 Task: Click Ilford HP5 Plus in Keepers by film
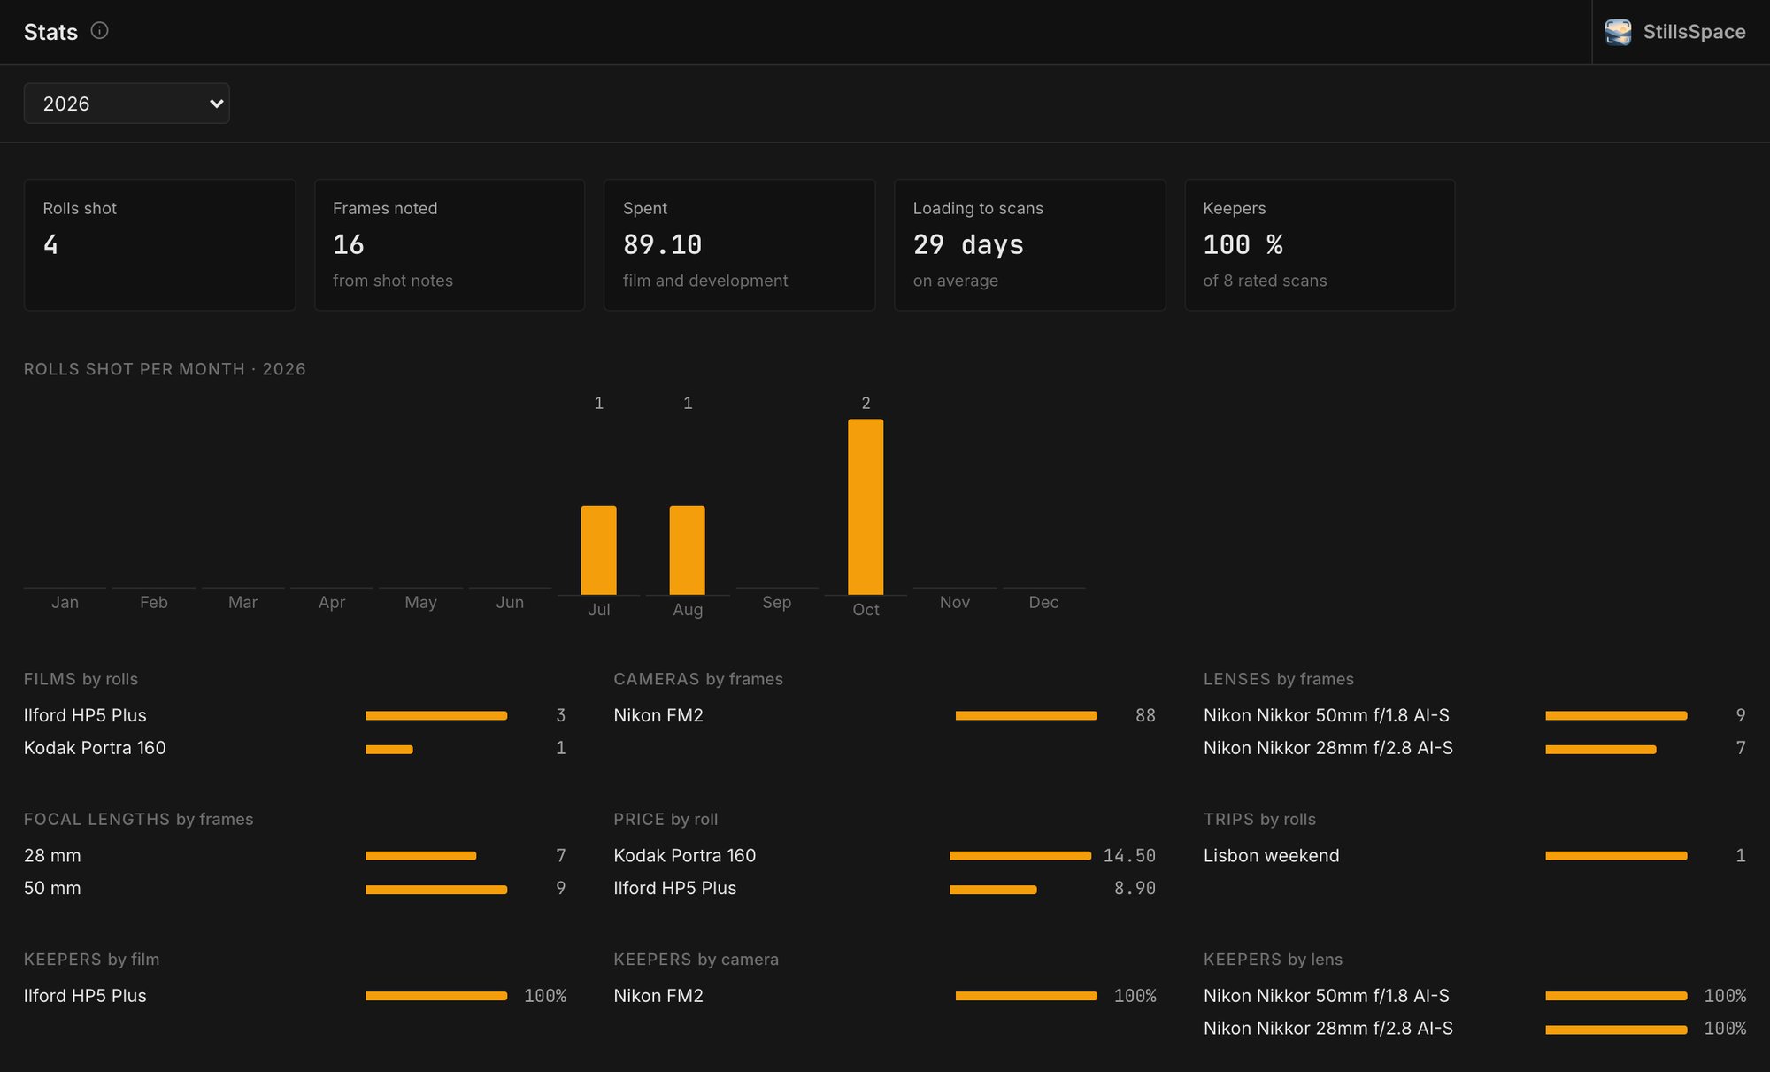point(295,996)
